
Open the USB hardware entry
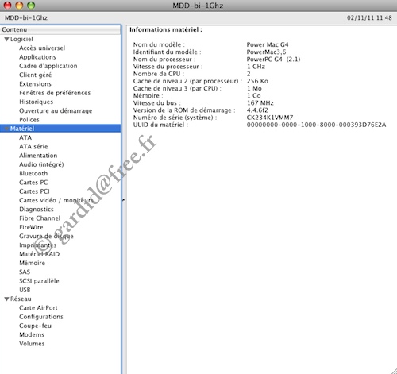pos(25,290)
